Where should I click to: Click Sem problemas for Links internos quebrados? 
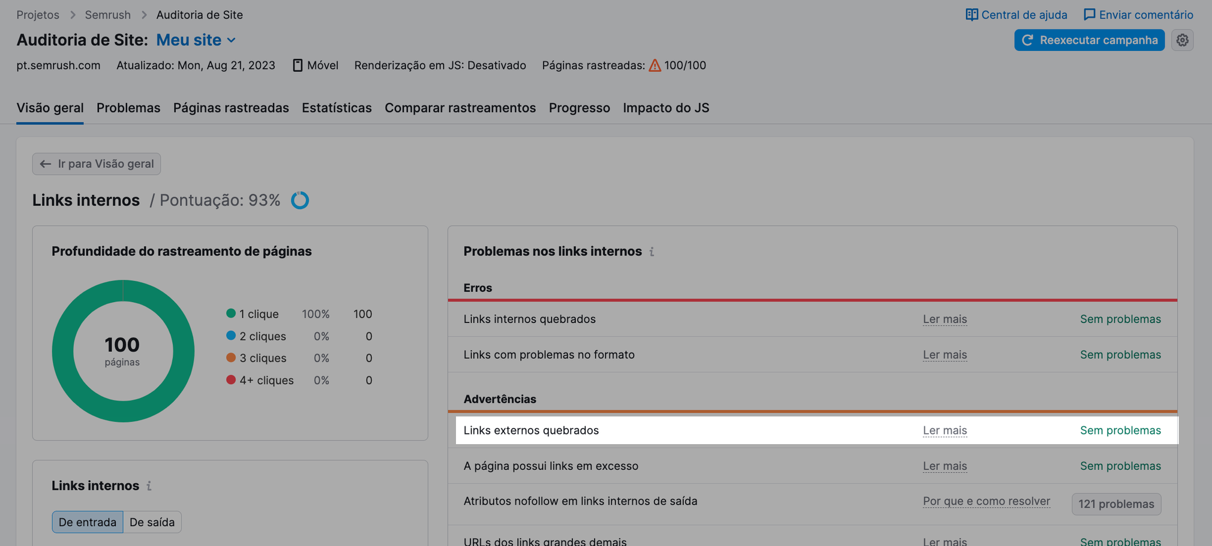tap(1120, 319)
